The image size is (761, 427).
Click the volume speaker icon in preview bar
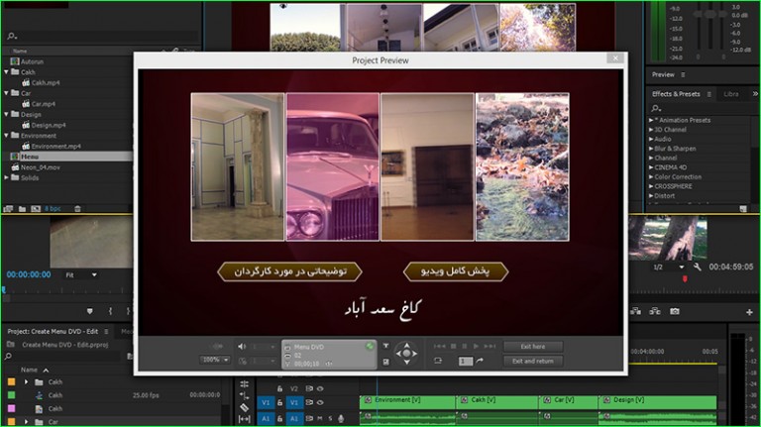click(242, 347)
